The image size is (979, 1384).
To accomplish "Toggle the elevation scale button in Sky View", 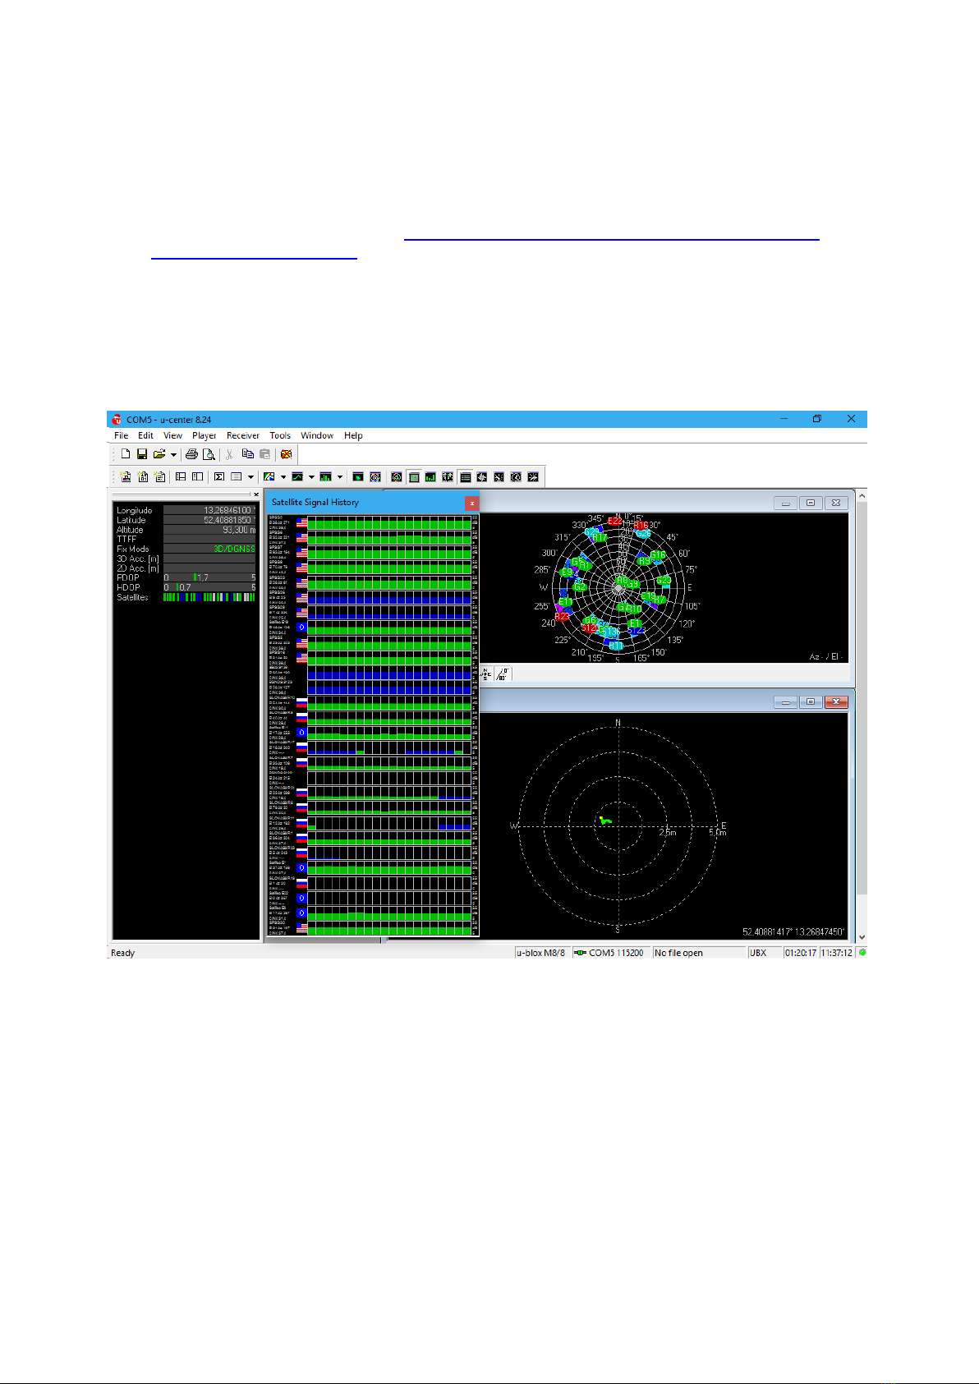I will [x=503, y=674].
